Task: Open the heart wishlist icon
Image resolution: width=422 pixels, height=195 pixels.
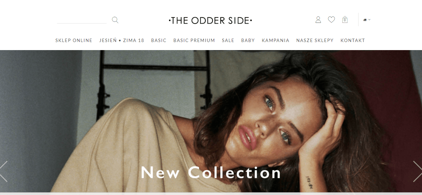Action: click(332, 20)
